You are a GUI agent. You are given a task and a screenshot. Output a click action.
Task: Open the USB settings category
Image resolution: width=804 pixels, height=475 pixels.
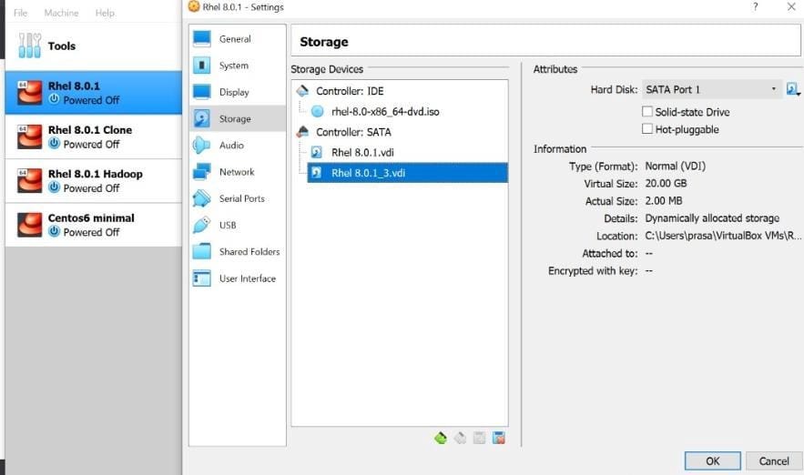(x=237, y=226)
